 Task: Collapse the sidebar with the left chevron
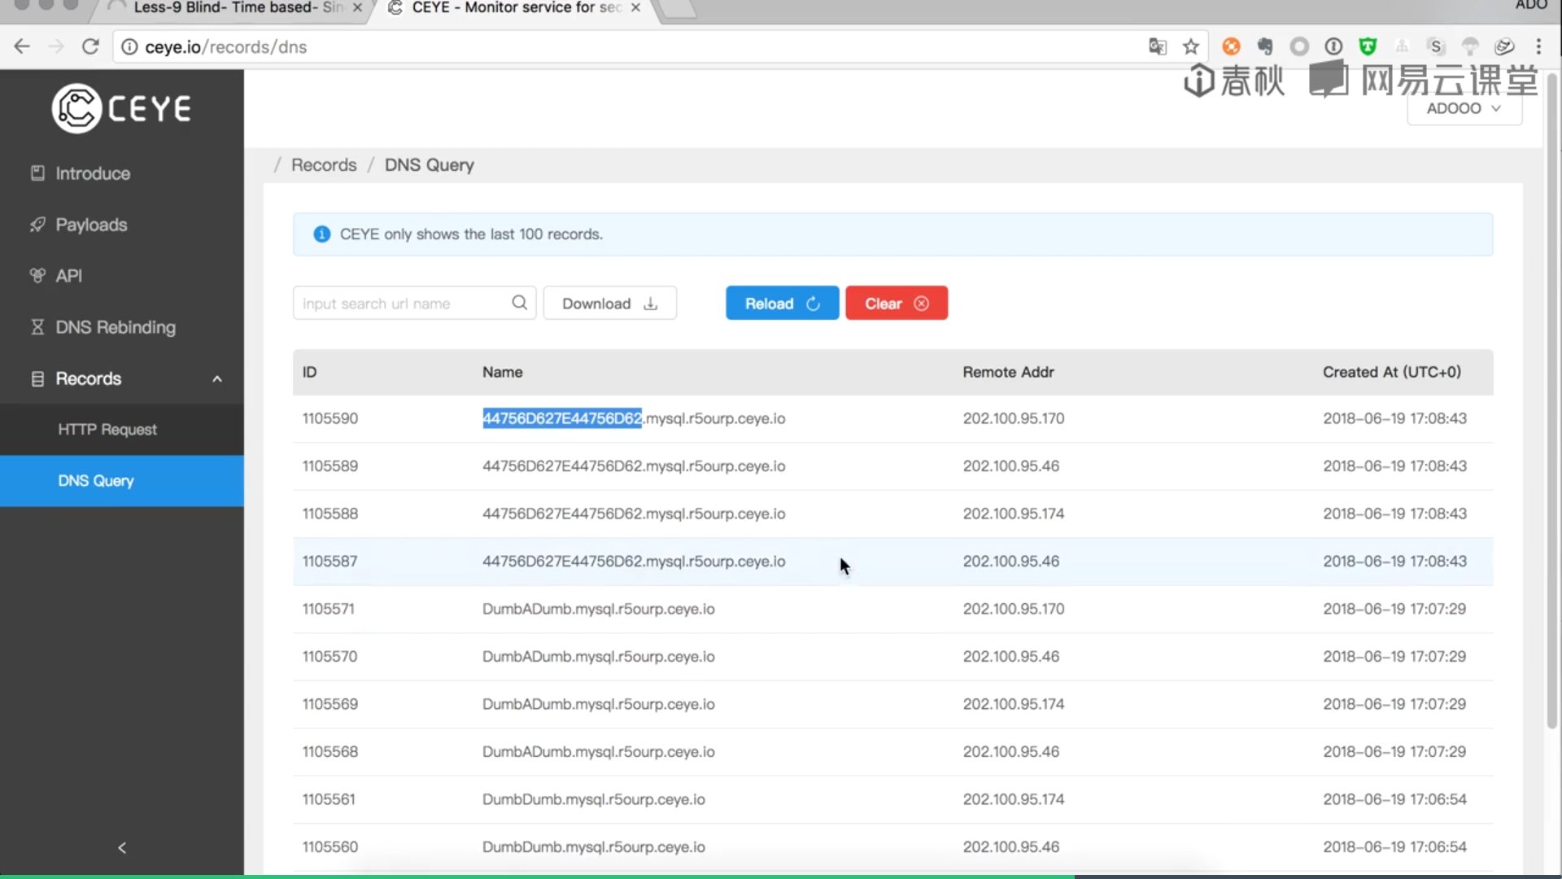coord(122,847)
